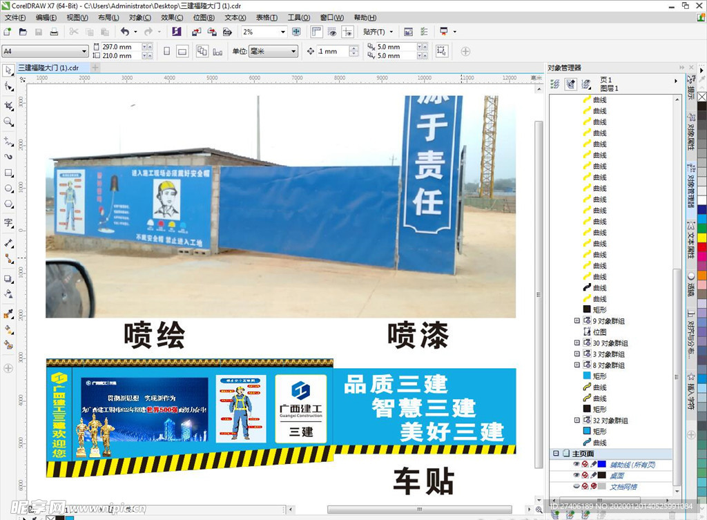This screenshot has width=707, height=520.
Task: Select the Crop tool
Action: [8, 106]
